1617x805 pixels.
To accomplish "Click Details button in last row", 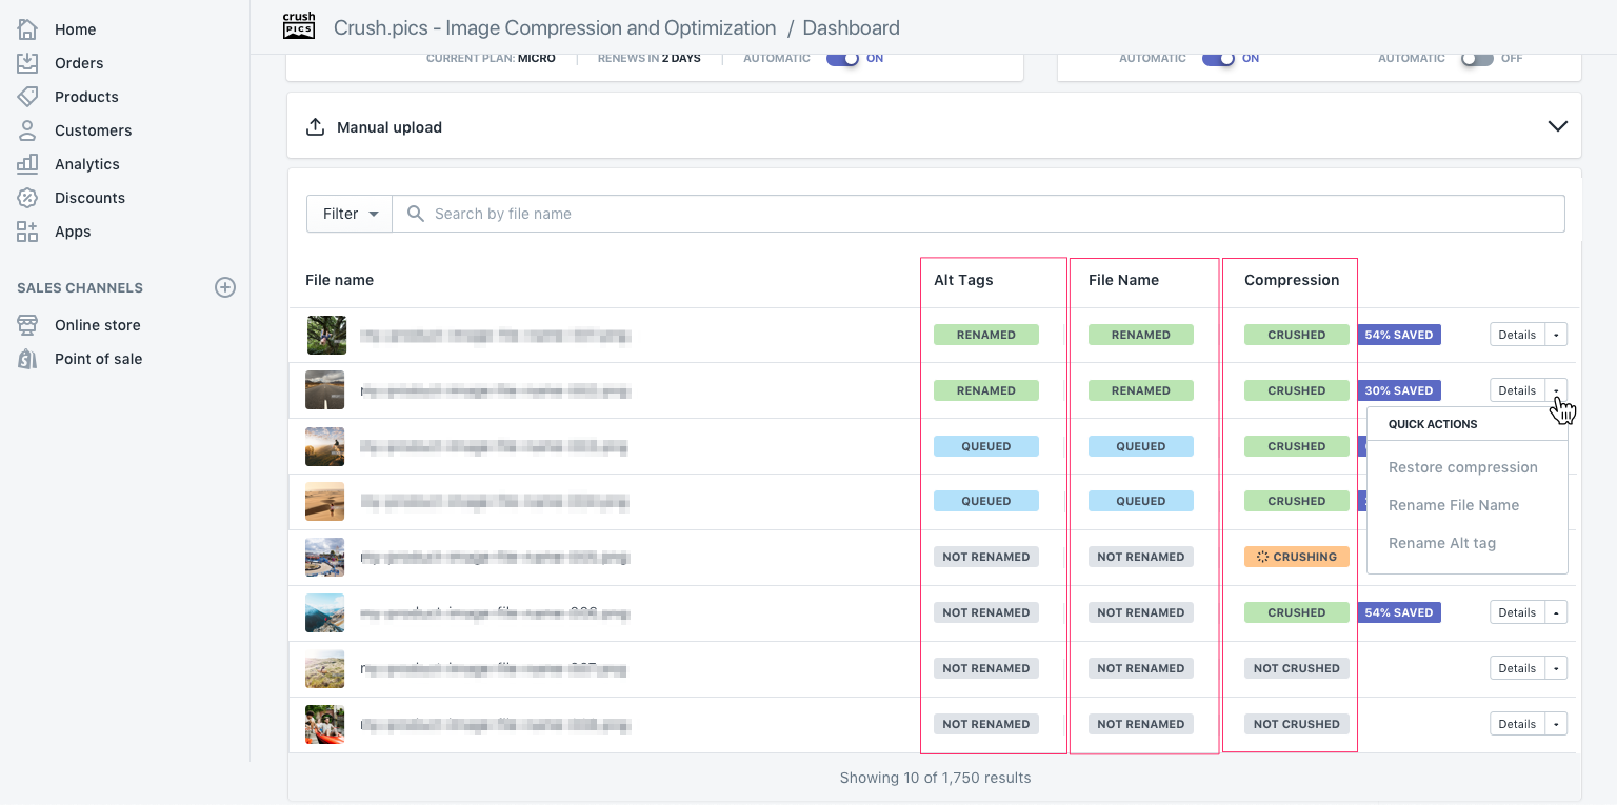I will tap(1516, 724).
